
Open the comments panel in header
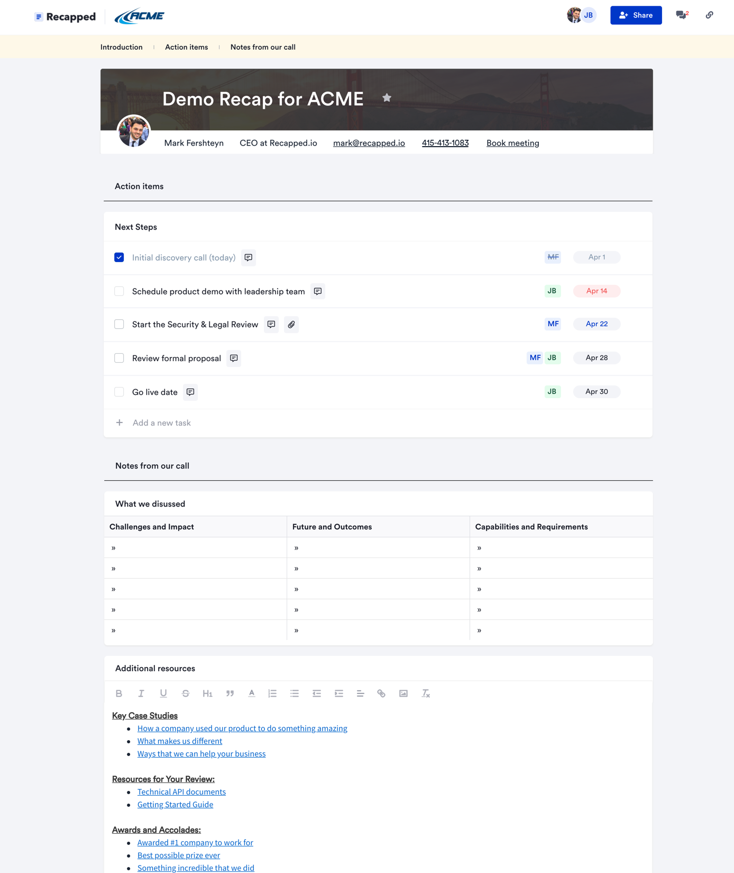point(682,15)
